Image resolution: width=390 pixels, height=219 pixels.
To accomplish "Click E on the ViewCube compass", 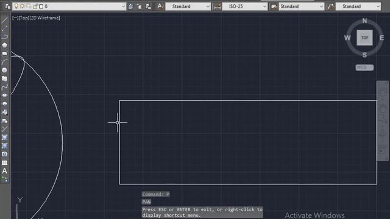I will point(382,38).
